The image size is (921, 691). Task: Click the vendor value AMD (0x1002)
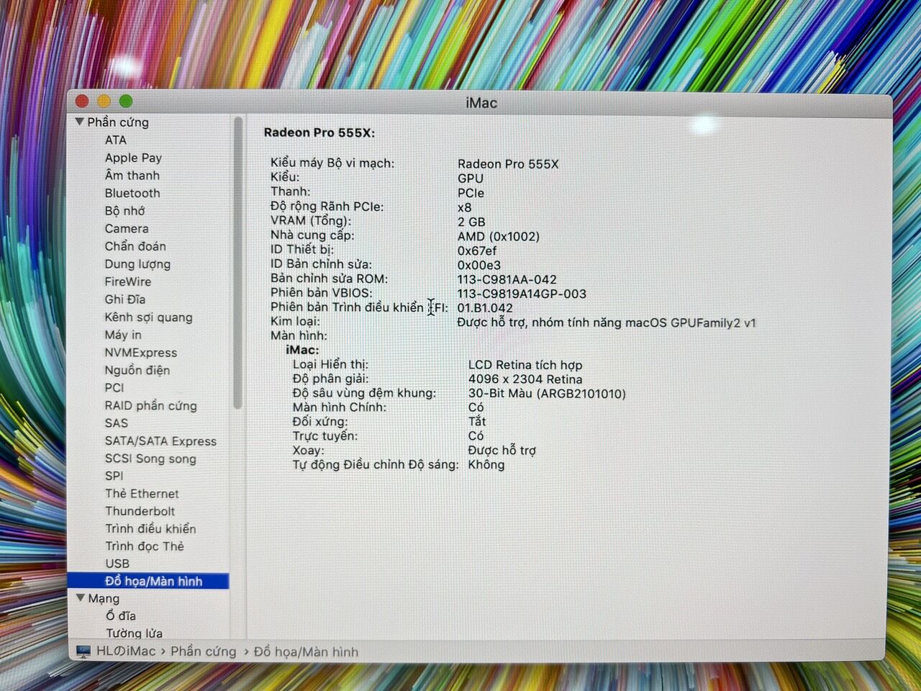[x=499, y=236]
